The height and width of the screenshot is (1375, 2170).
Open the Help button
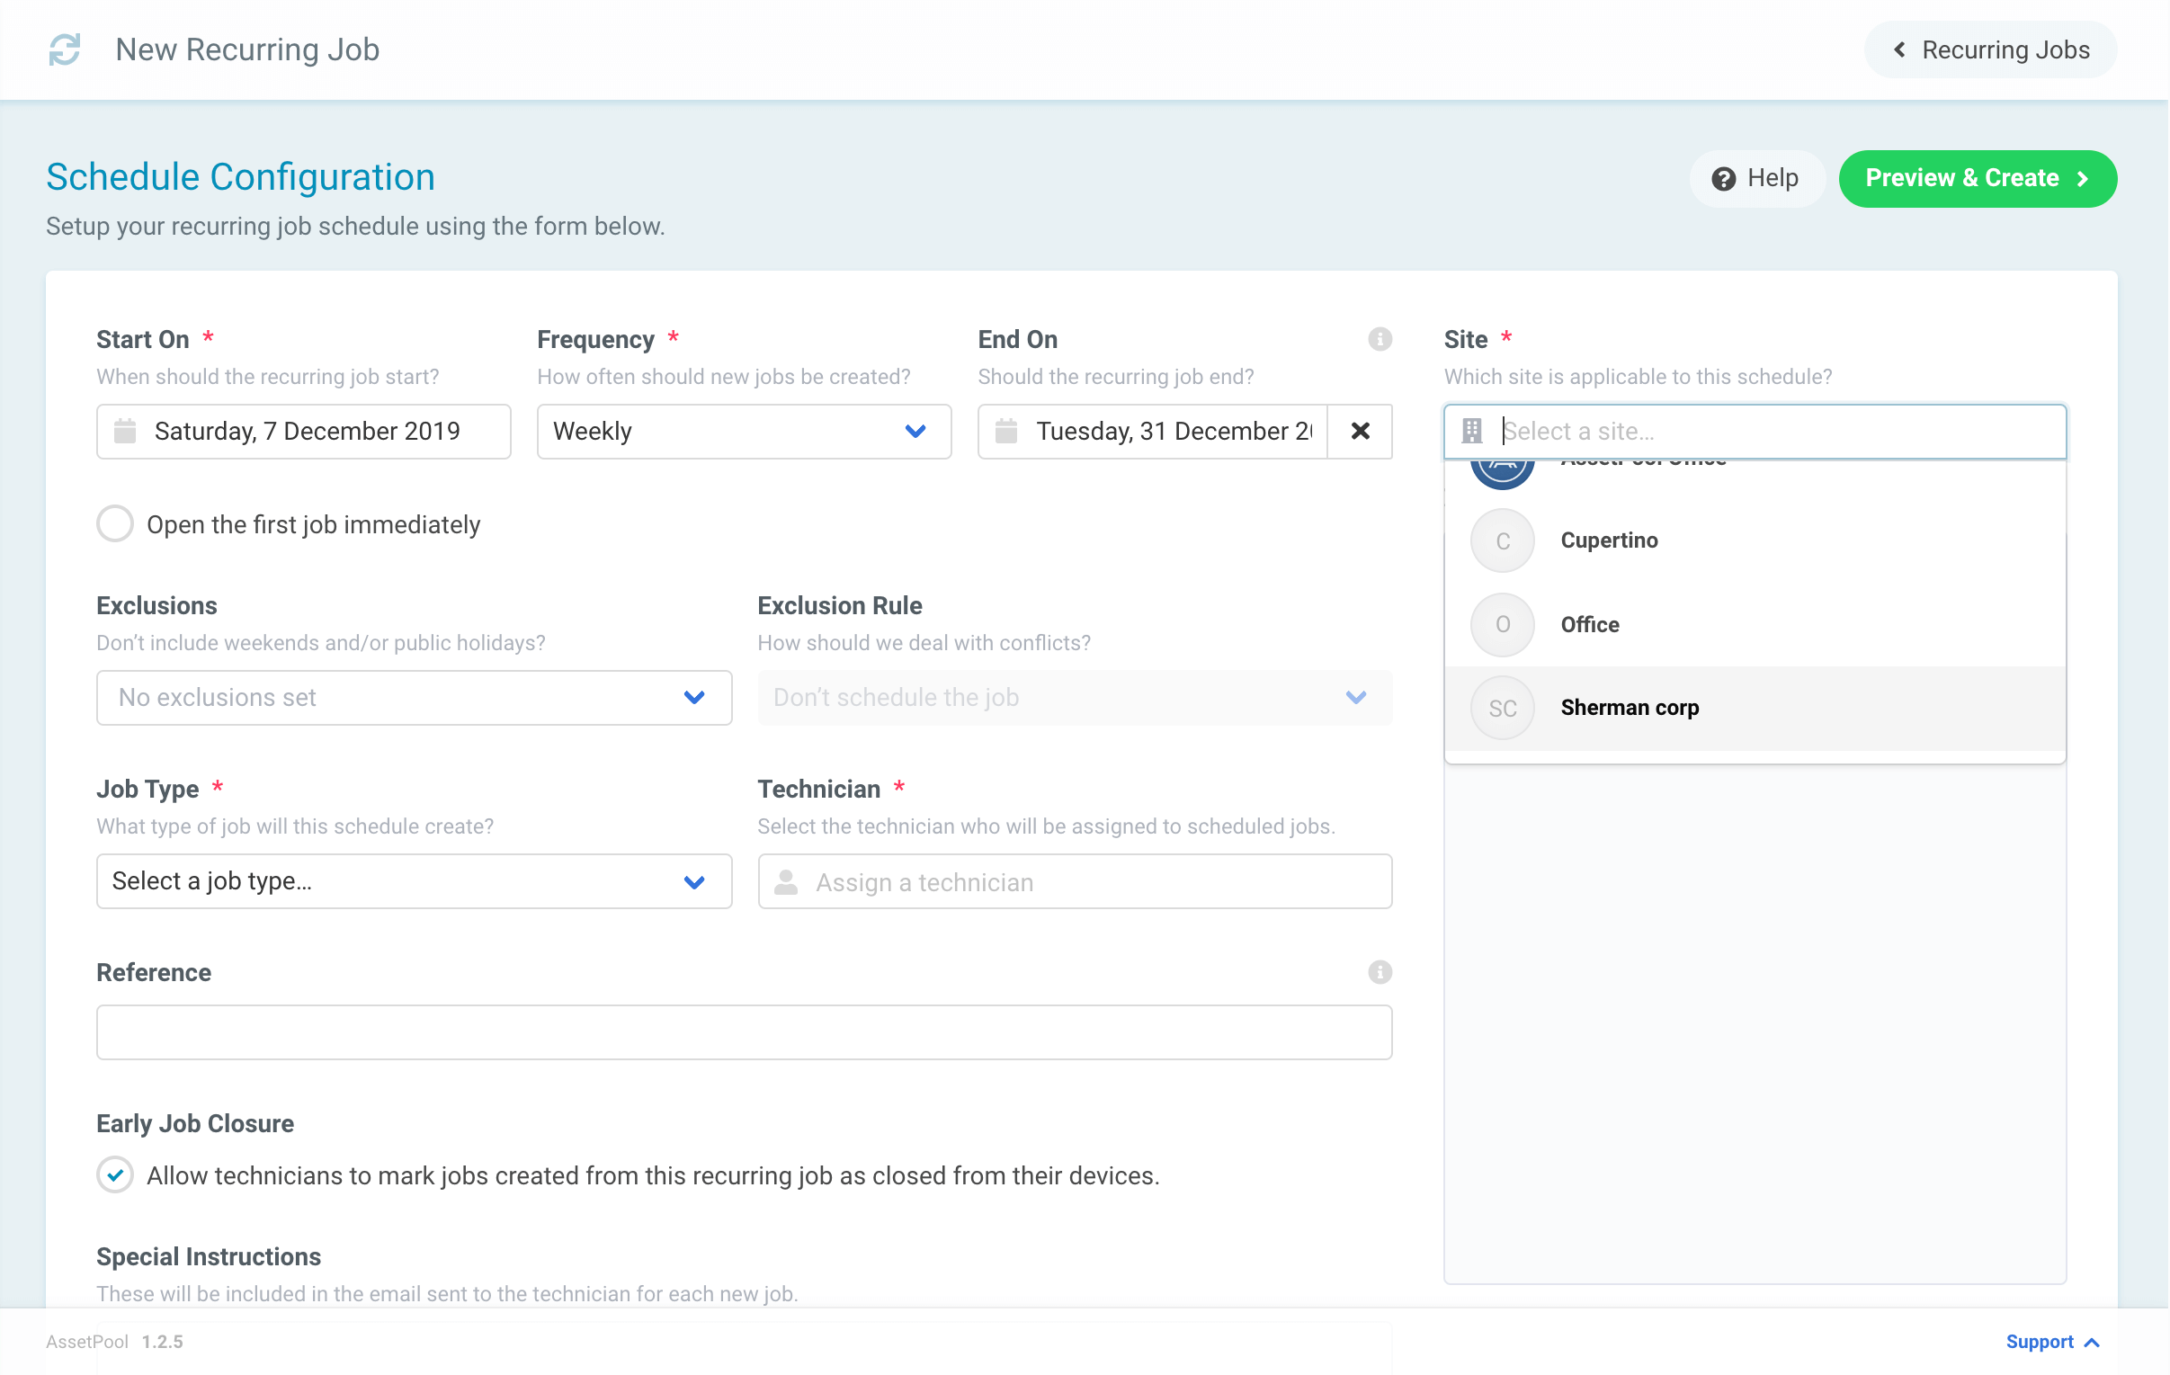[x=1756, y=178]
